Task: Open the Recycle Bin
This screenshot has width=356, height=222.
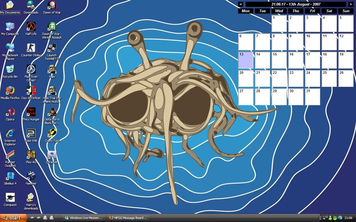Action: 10,69
